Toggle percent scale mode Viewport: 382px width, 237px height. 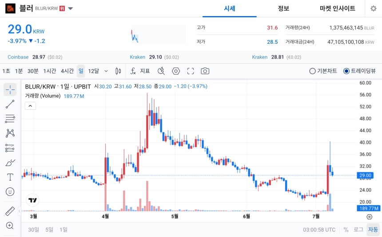[346, 230]
